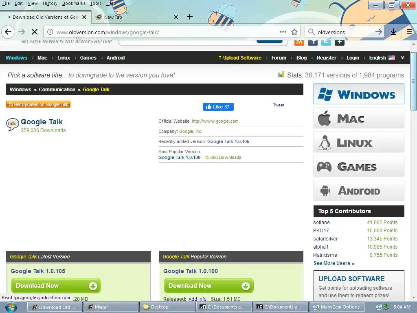This screenshot has height=313, width=417.
Task: Open the Tools menu
Action: click(96, 3)
